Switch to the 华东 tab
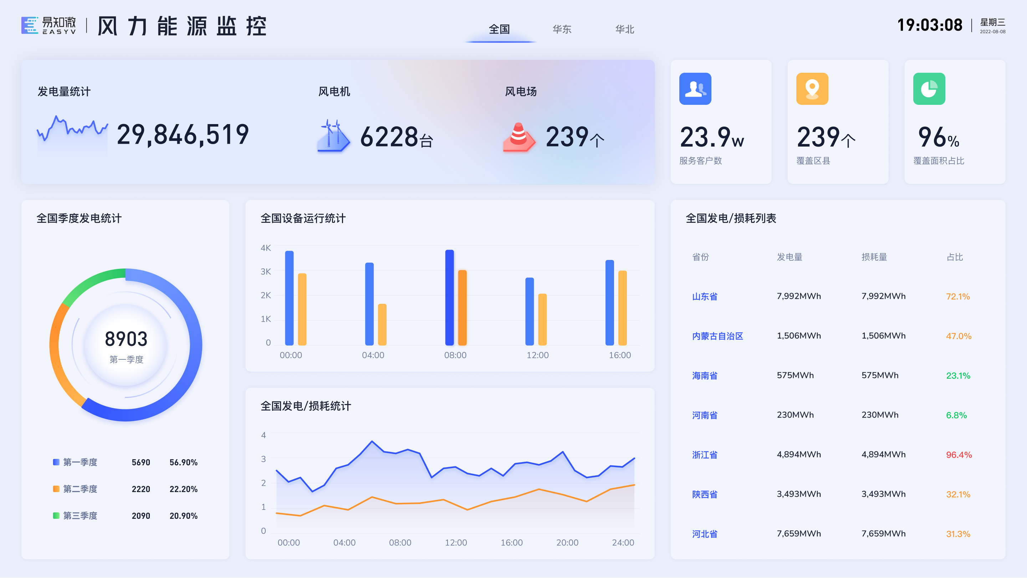 [x=562, y=29]
